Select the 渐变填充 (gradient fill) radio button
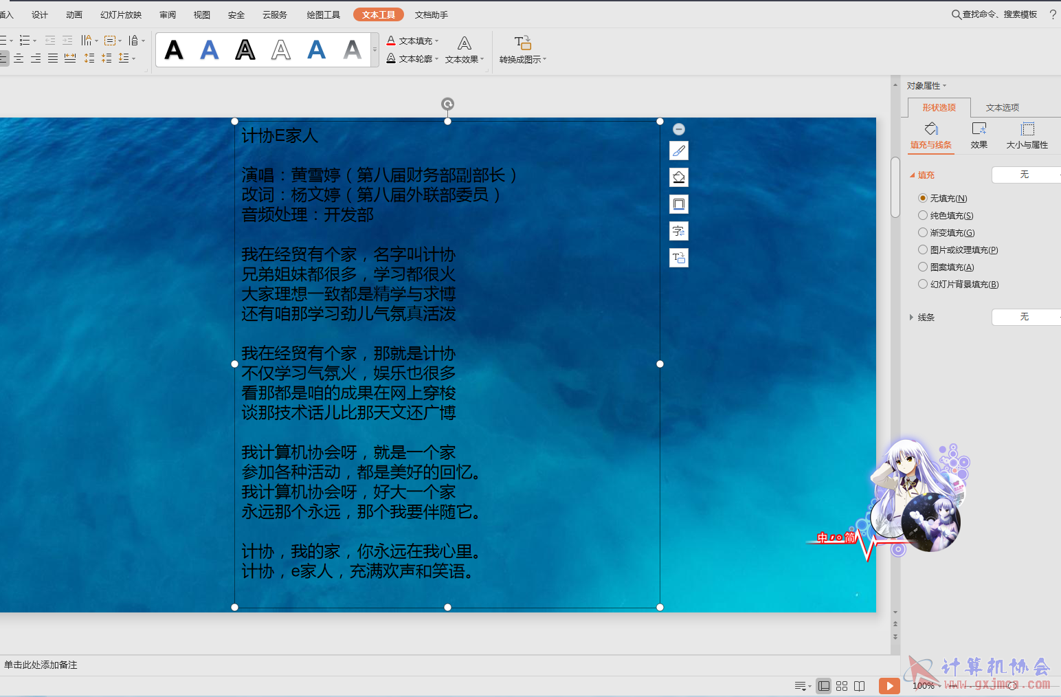Image resolution: width=1061 pixels, height=697 pixels. [923, 232]
